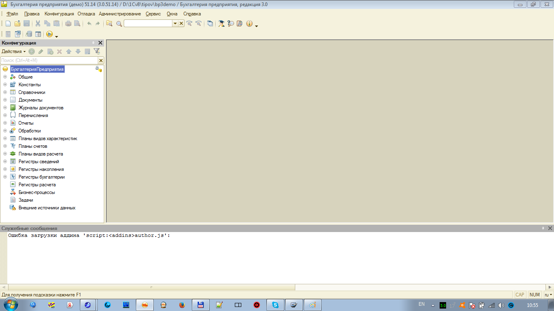This screenshot has width=554, height=311.
Task: Open the Действия dropdown menu
Action: 13,51
